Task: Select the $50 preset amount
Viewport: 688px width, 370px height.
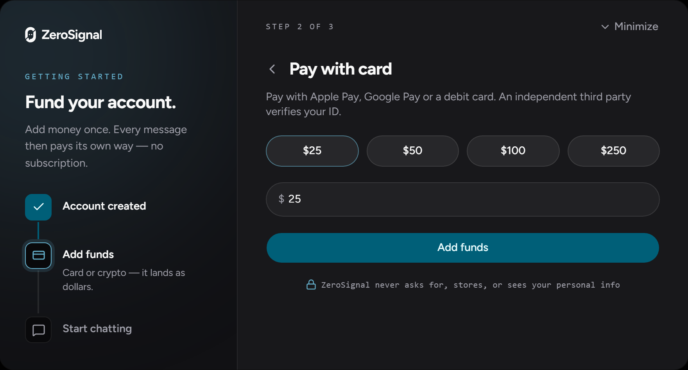Action: (x=413, y=151)
